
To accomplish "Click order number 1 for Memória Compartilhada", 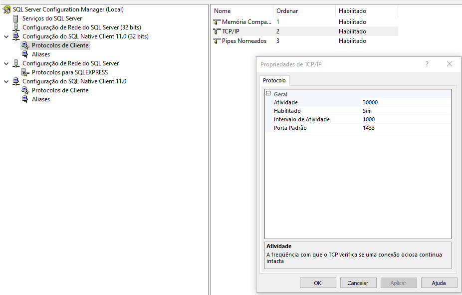I will click(278, 22).
